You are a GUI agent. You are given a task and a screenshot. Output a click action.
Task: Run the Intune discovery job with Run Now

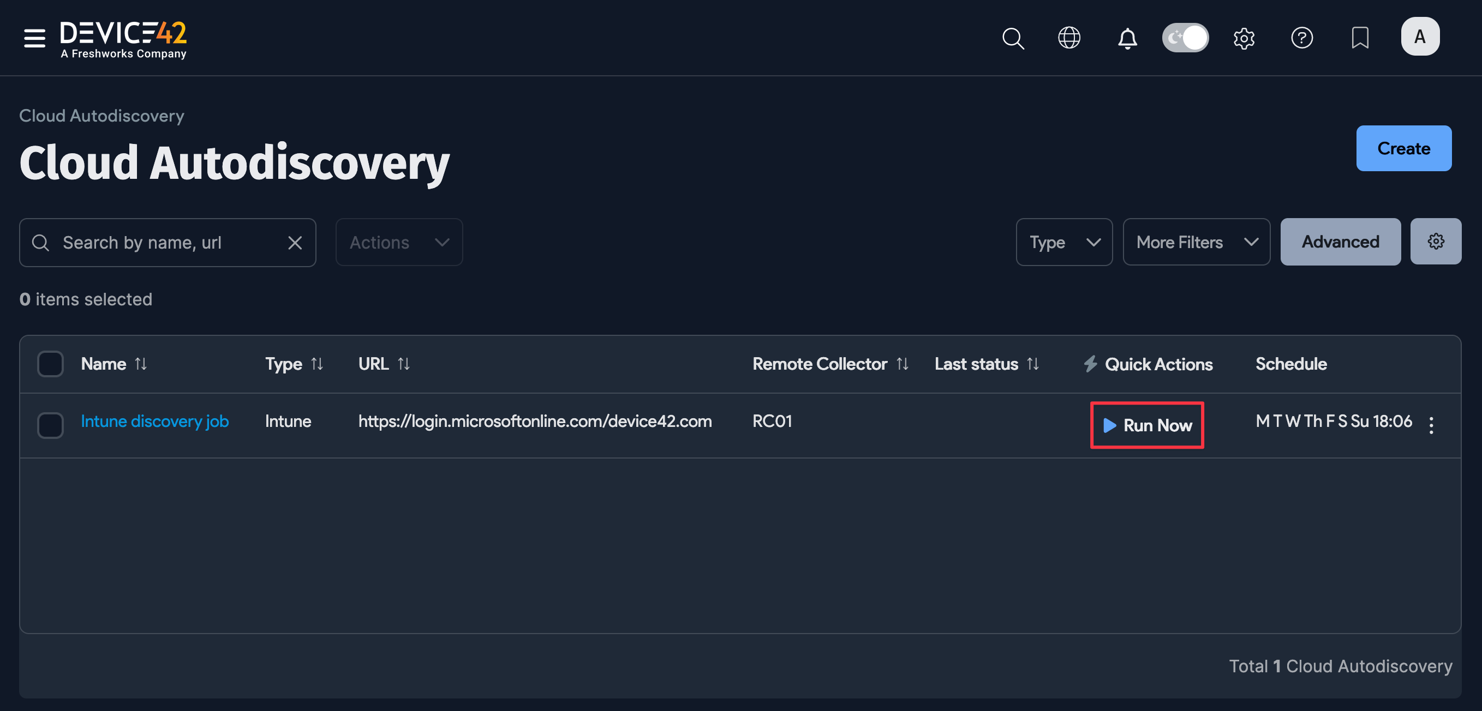(1146, 425)
